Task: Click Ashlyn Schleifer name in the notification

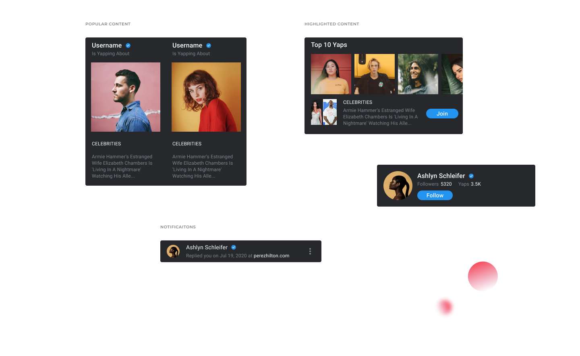Action: click(x=207, y=247)
